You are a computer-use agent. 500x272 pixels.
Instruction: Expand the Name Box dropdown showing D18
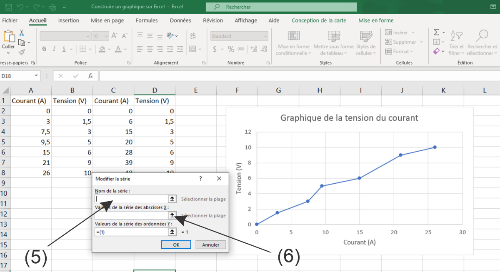click(x=36, y=76)
